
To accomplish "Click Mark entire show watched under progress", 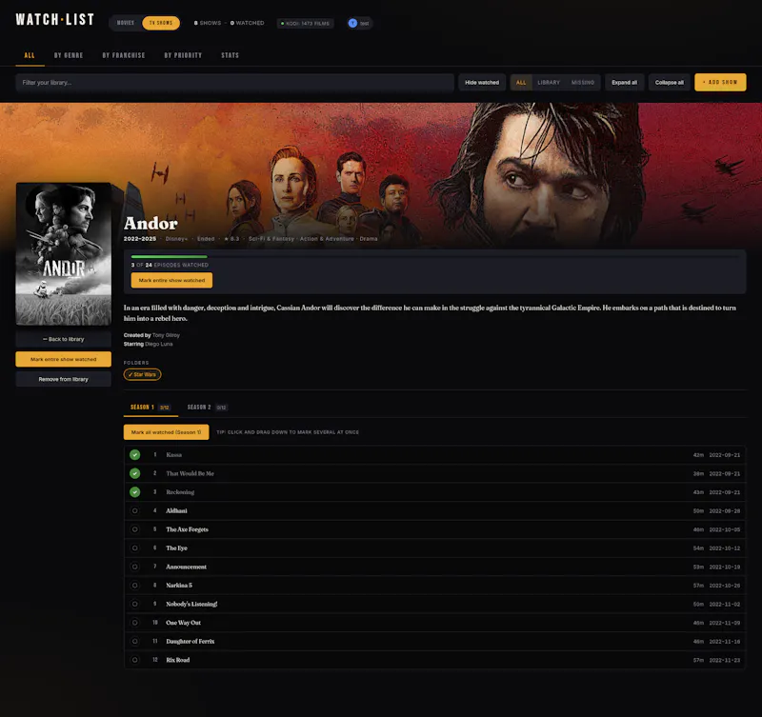I will tap(171, 280).
